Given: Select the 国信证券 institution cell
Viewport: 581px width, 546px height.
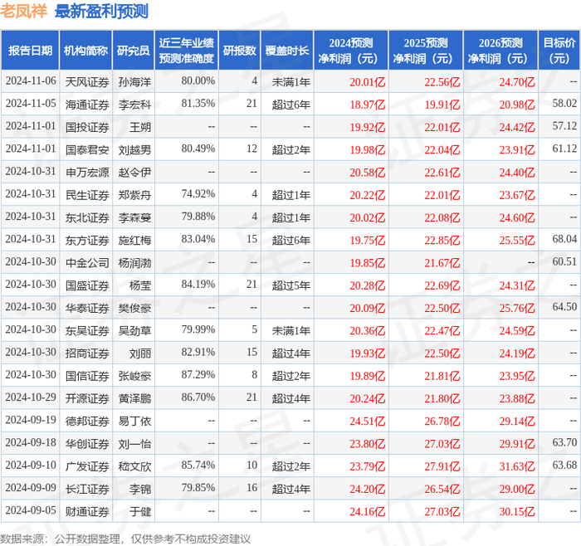Looking at the screenshot, I should click(x=87, y=376).
